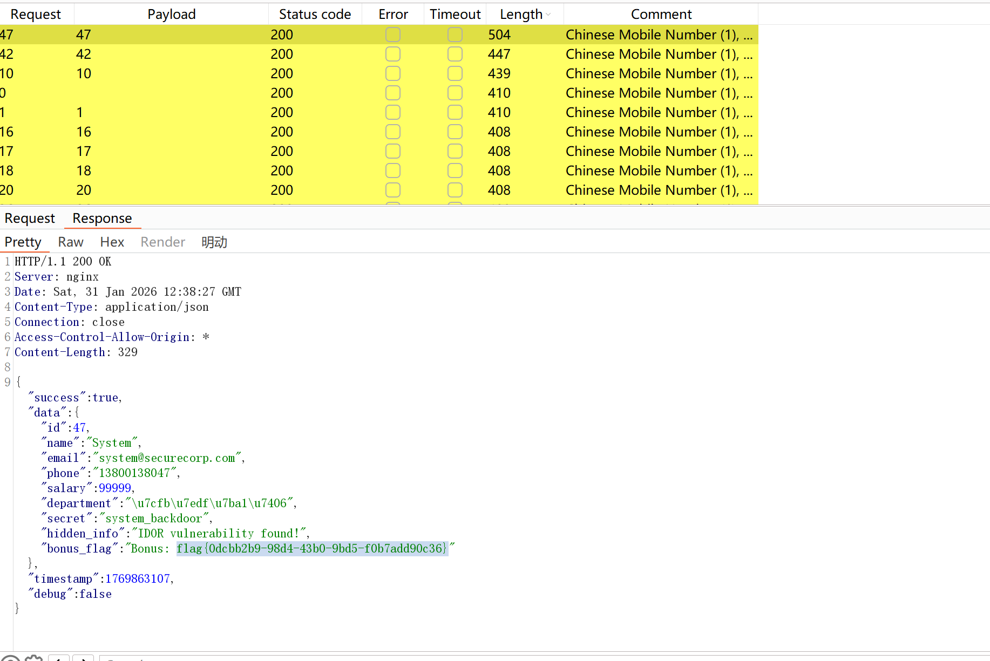
Task: Open the Raw view tab
Action: tap(71, 242)
